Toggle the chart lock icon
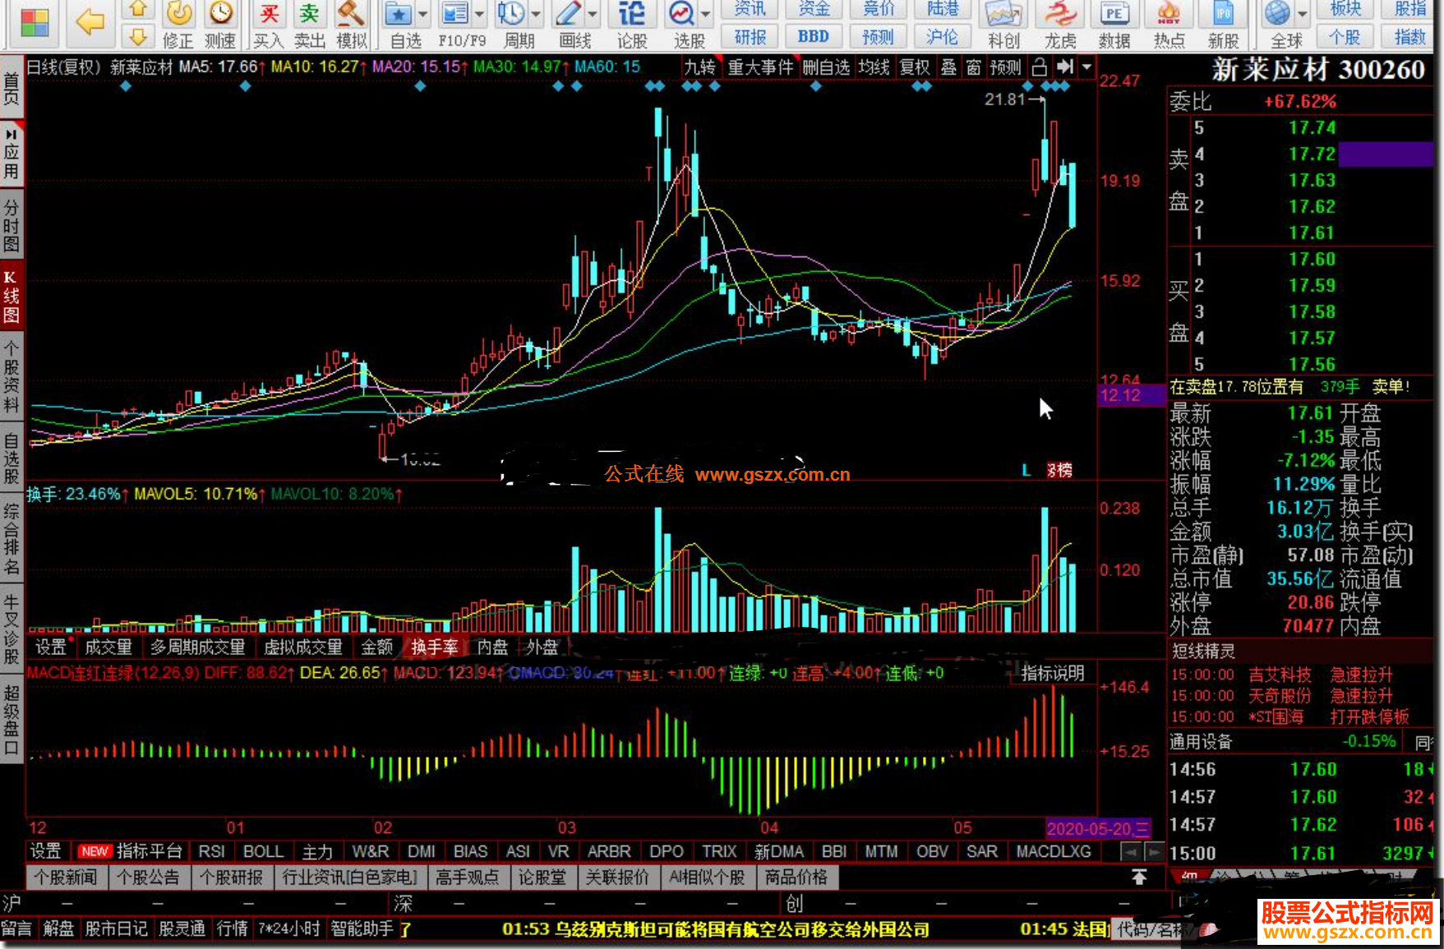This screenshot has width=1444, height=949. pyautogui.click(x=1039, y=67)
